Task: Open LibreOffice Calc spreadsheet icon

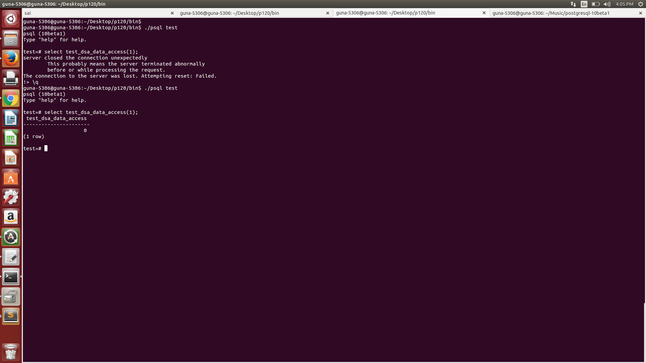Action: [11, 138]
